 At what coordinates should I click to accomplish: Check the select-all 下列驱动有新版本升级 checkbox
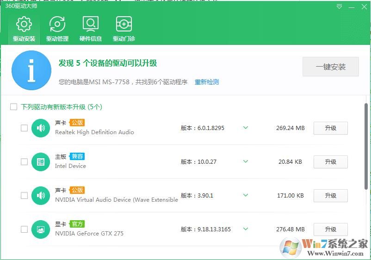click(x=14, y=107)
